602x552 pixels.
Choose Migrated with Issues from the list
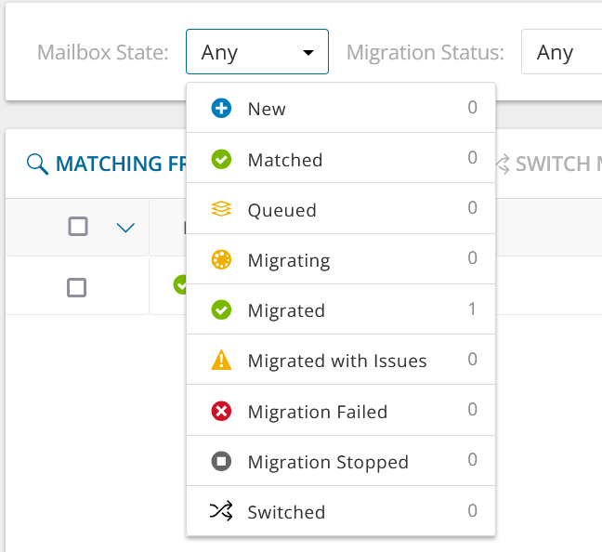point(337,361)
